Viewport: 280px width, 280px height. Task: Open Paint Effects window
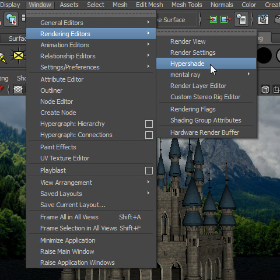pos(91,147)
